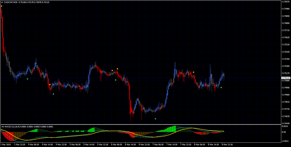Click the 5 Mar 14:30 time label
This screenshot has width=291, height=147.
(x=89, y=144)
